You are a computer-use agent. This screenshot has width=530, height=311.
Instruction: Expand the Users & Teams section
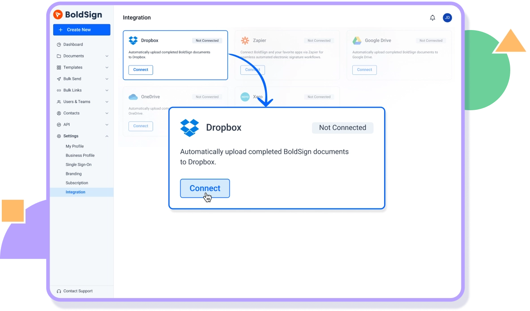[x=107, y=101]
